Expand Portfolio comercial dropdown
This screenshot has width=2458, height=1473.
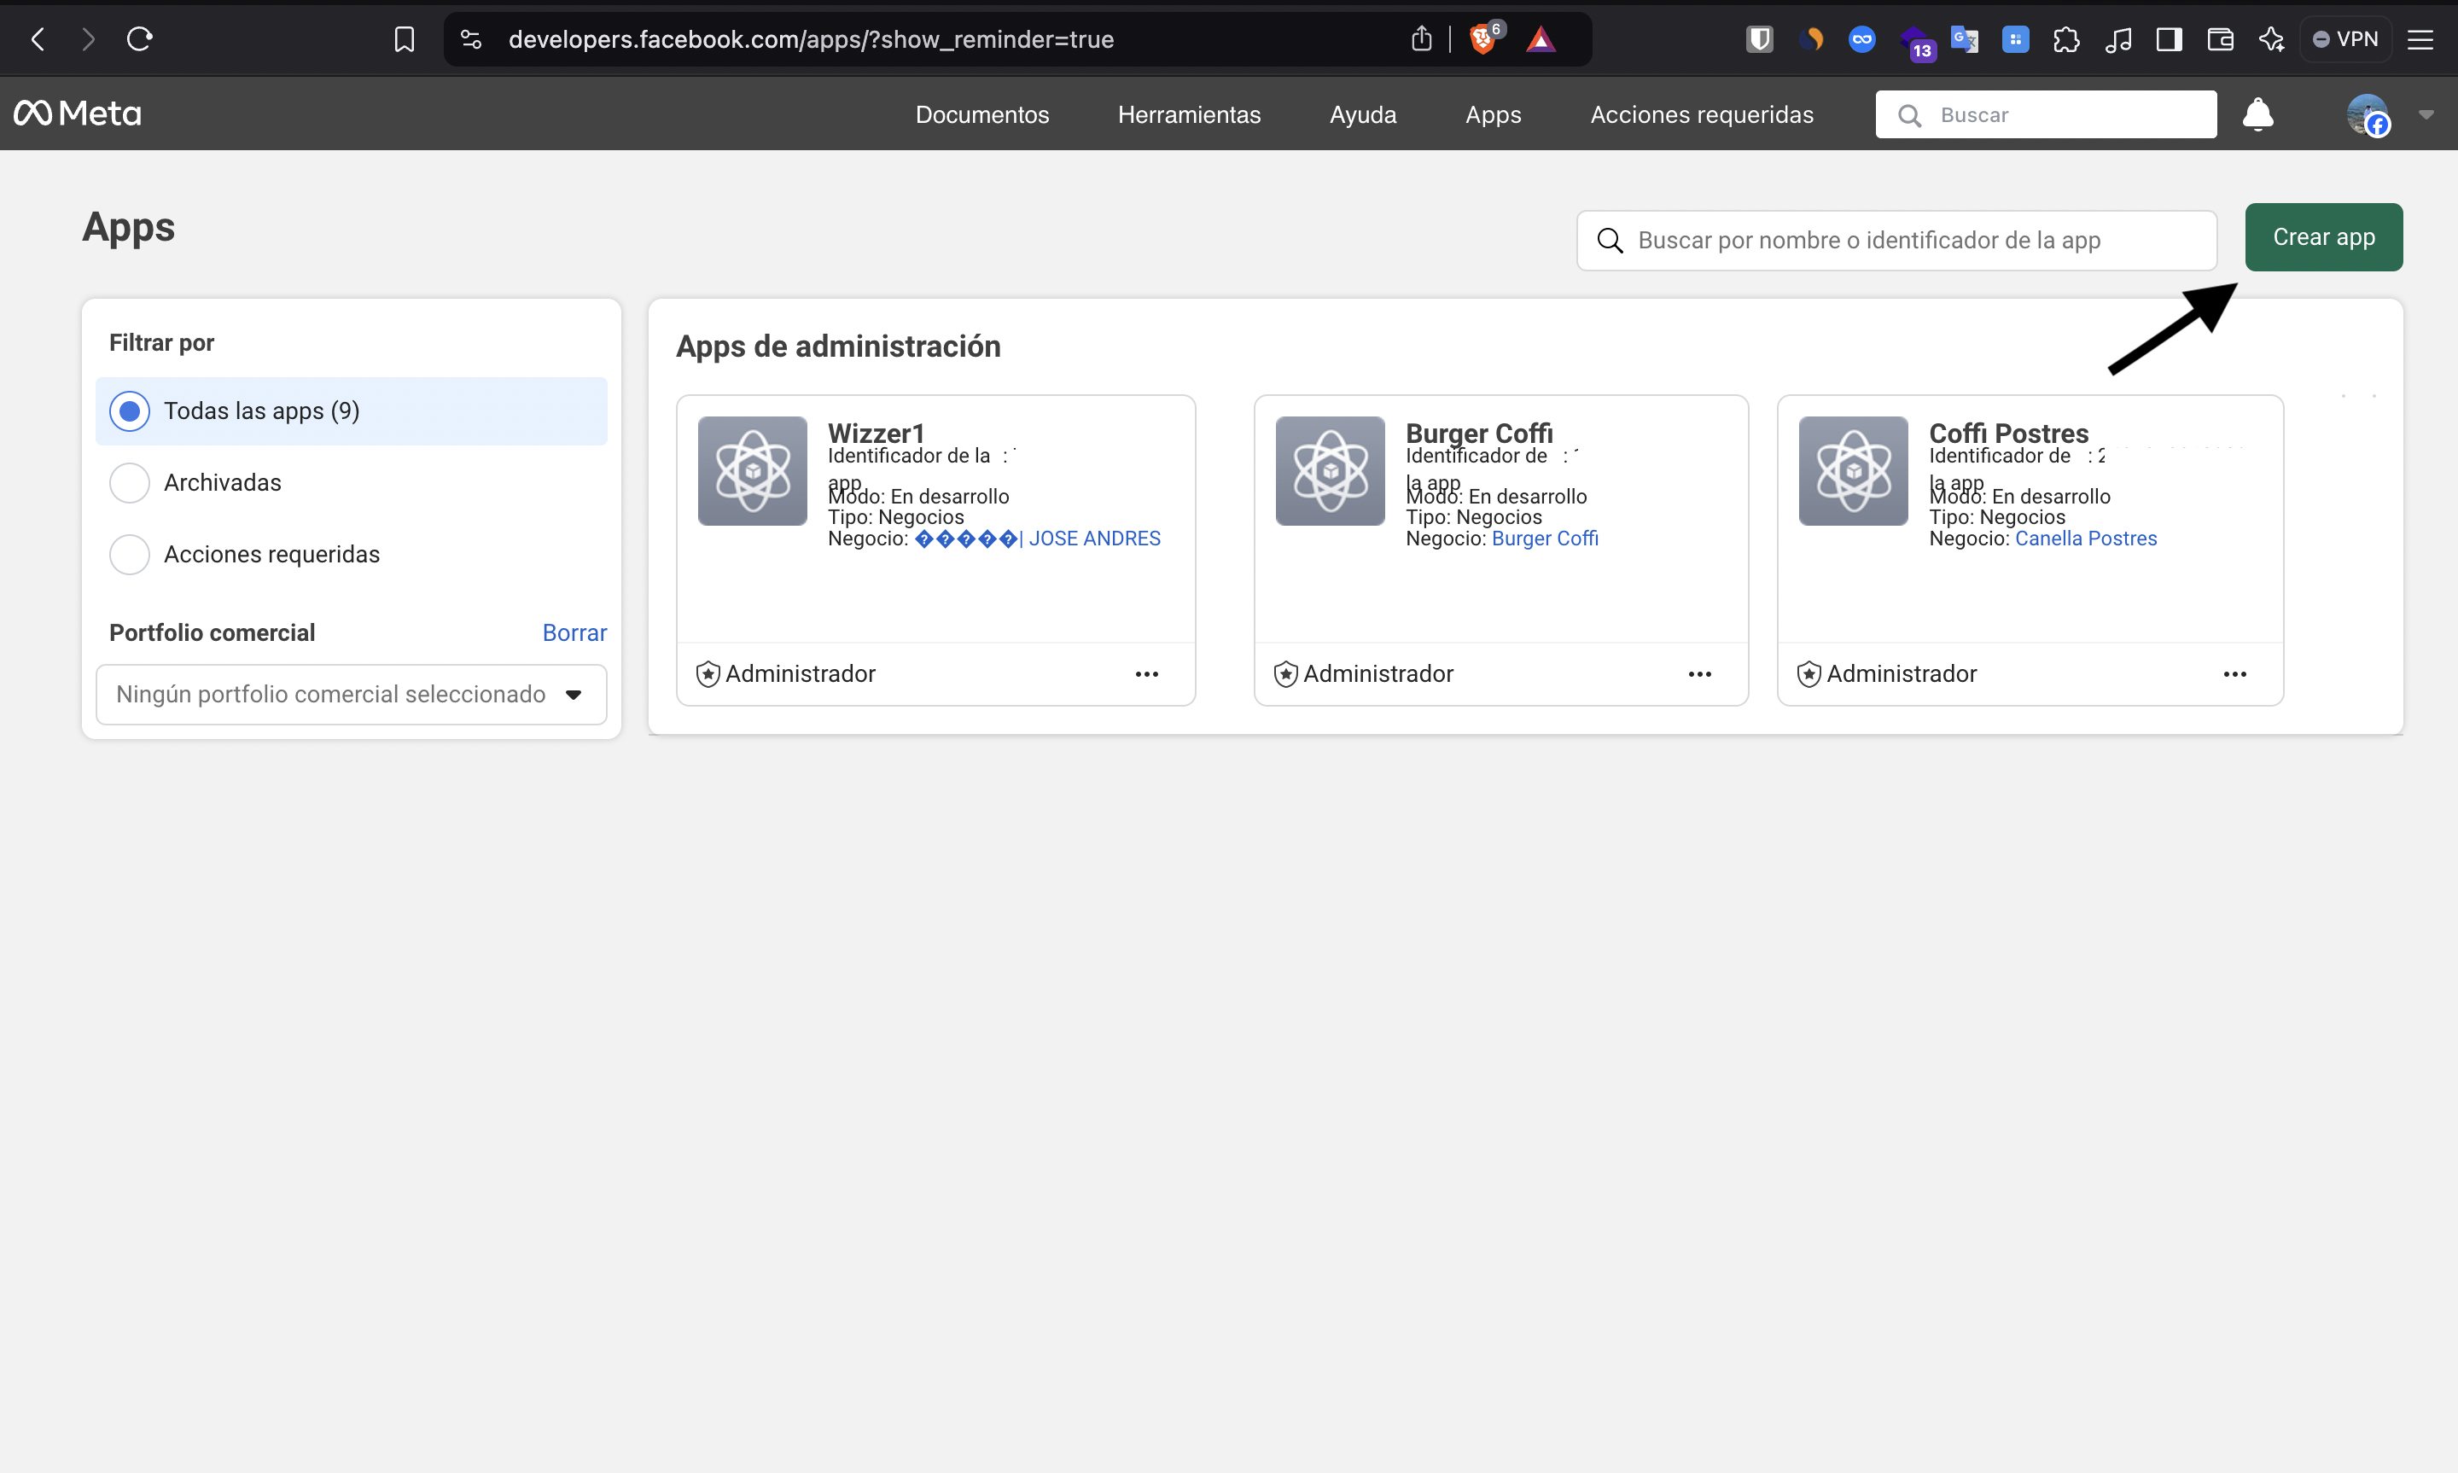click(352, 694)
